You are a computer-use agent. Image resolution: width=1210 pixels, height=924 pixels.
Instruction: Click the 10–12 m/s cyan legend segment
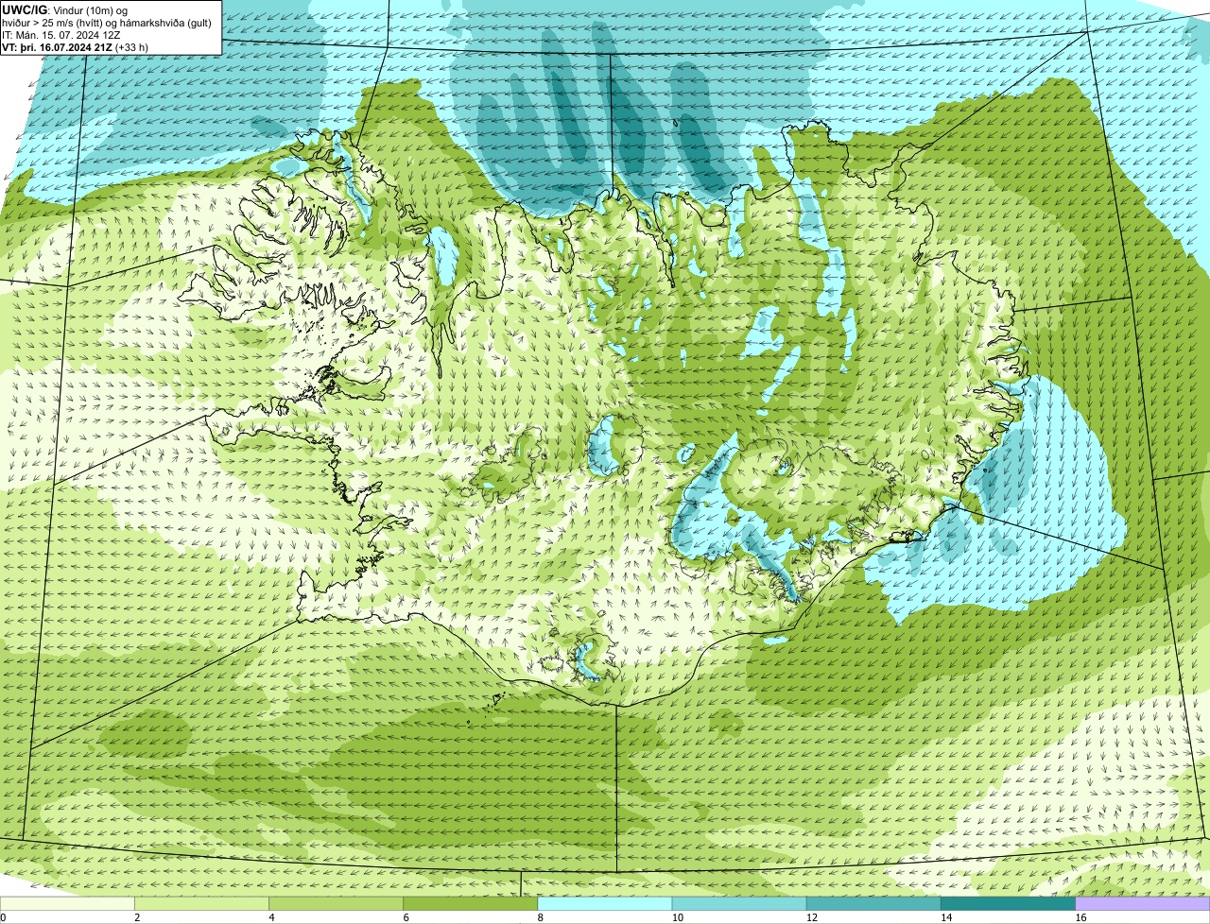pos(739,904)
